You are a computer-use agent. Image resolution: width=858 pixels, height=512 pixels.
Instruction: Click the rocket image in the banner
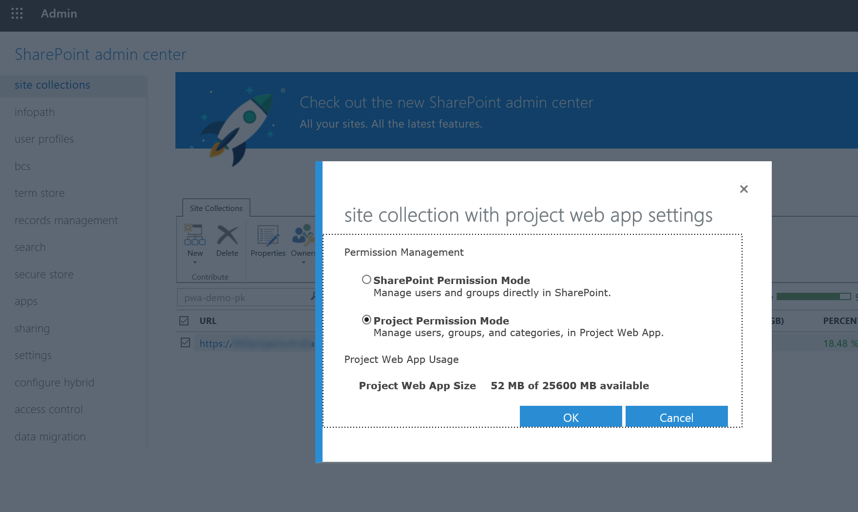pos(238,127)
